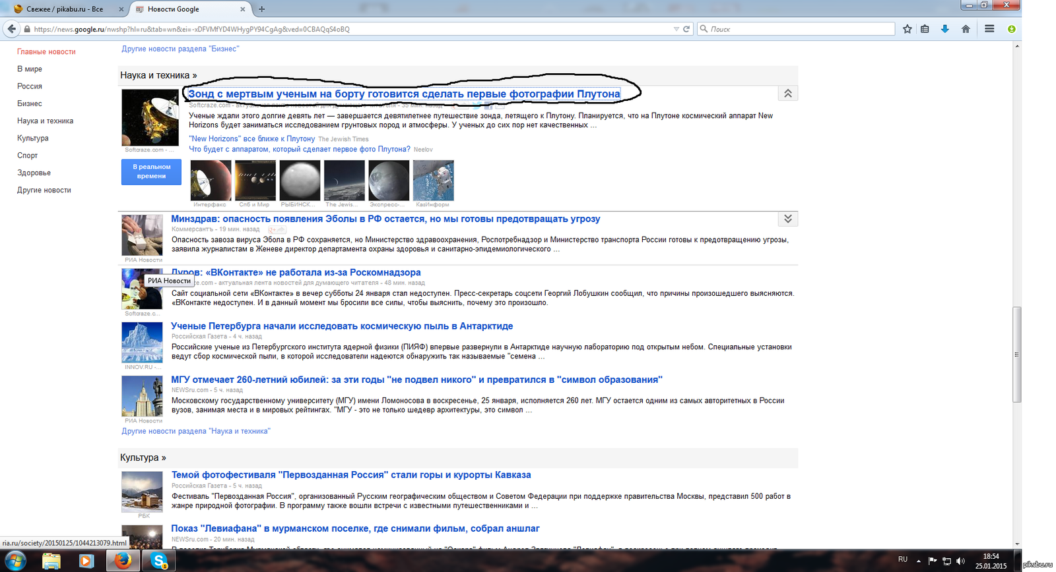Image resolution: width=1056 pixels, height=572 pixels.
Task: Switch to the pikabu.ru tab
Action: [64, 9]
